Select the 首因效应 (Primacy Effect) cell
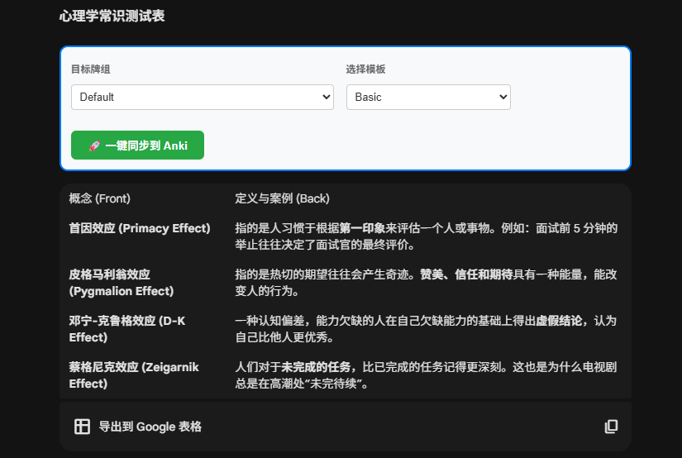The width and height of the screenshot is (682, 458). [x=140, y=228]
